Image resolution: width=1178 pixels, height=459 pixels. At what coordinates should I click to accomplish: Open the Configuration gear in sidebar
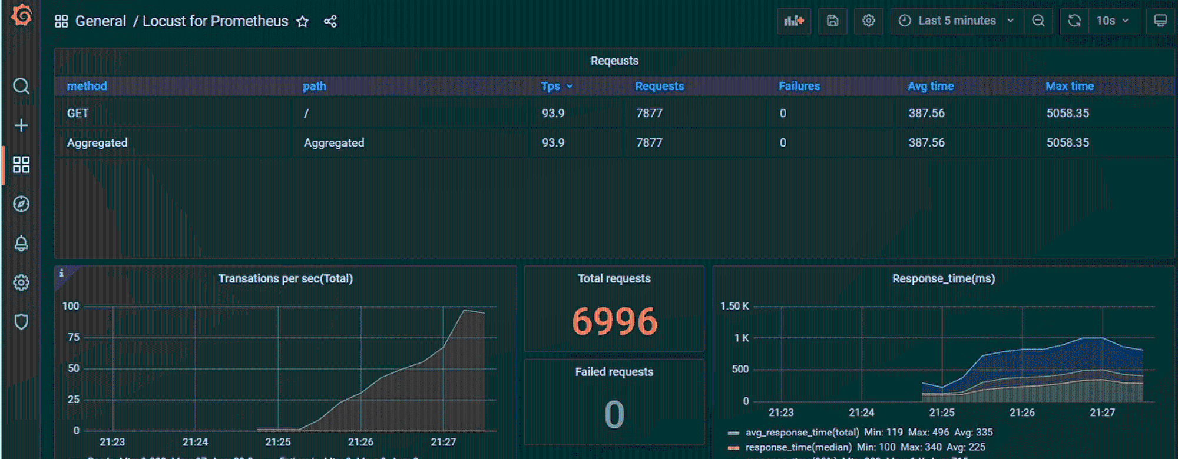21,282
